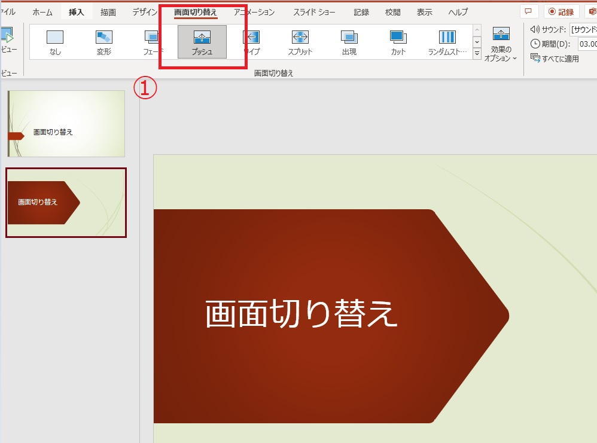Switch to the デザイン tab
The image size is (597, 443).
click(x=145, y=12)
